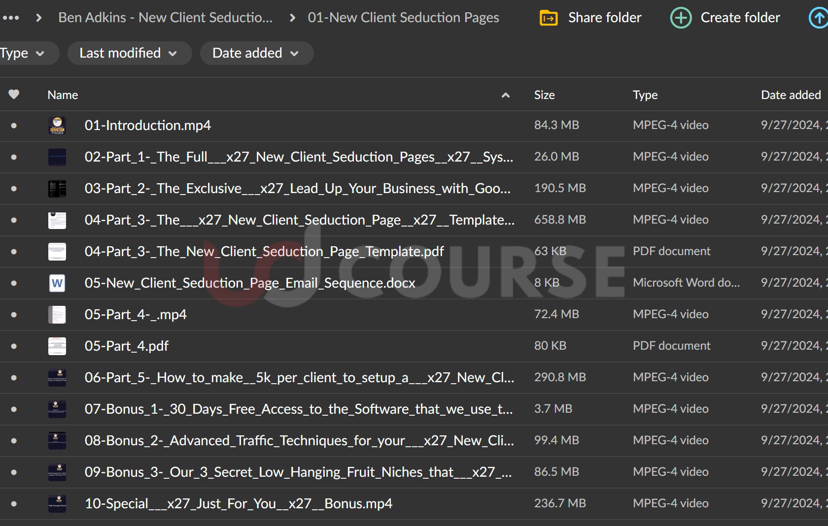The width and height of the screenshot is (828, 526).
Task: Click the chevron before 01-New Client Seduction Pages
Action: pos(293,18)
